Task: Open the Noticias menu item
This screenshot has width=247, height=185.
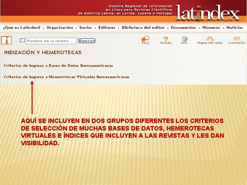Action: (x=235, y=27)
